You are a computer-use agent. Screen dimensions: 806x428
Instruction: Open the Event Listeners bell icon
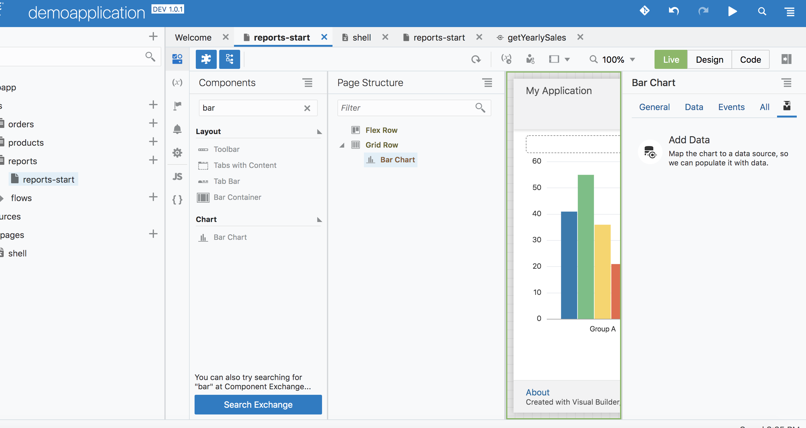click(177, 129)
